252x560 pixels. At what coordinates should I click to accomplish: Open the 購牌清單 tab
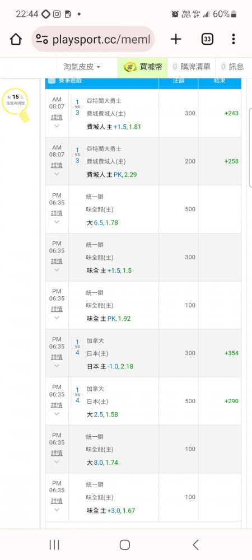click(x=192, y=67)
